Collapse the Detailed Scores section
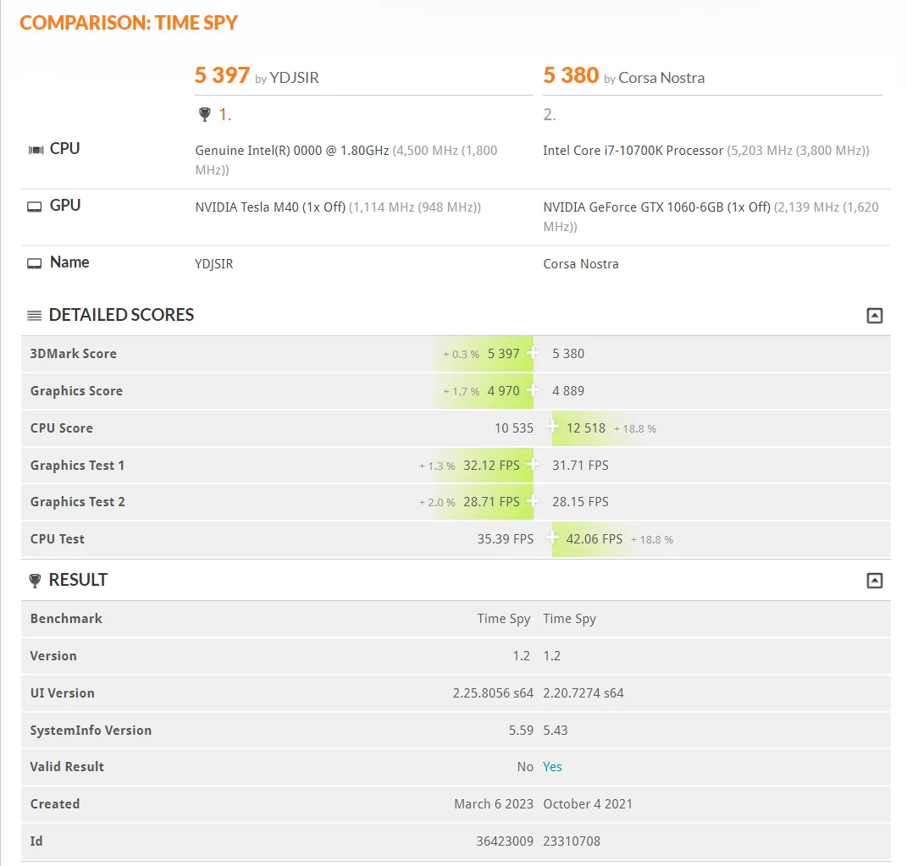Image resolution: width=907 pixels, height=866 pixels. click(x=875, y=316)
